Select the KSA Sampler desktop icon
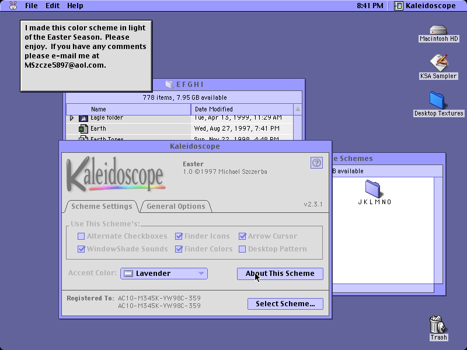The height and width of the screenshot is (350, 467). click(x=438, y=66)
